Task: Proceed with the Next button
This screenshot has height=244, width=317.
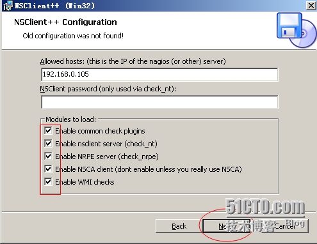Action: click(226, 226)
